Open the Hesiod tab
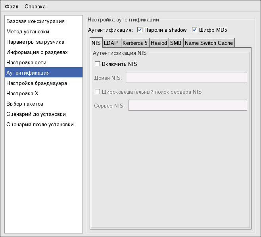The height and width of the screenshot is (237, 261). pyautogui.click(x=159, y=43)
